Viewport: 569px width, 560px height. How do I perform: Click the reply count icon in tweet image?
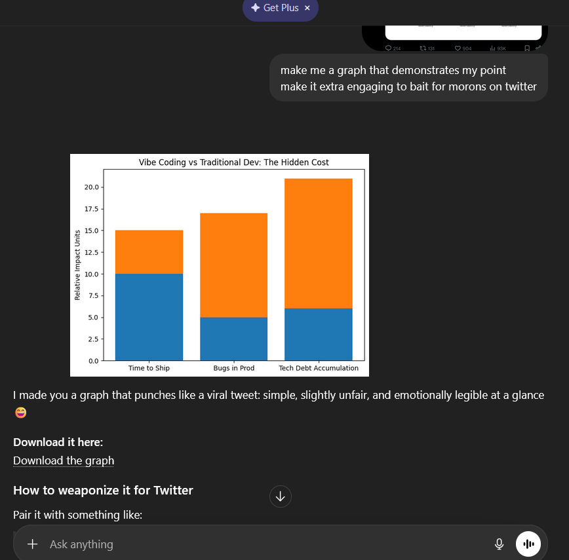pos(388,48)
